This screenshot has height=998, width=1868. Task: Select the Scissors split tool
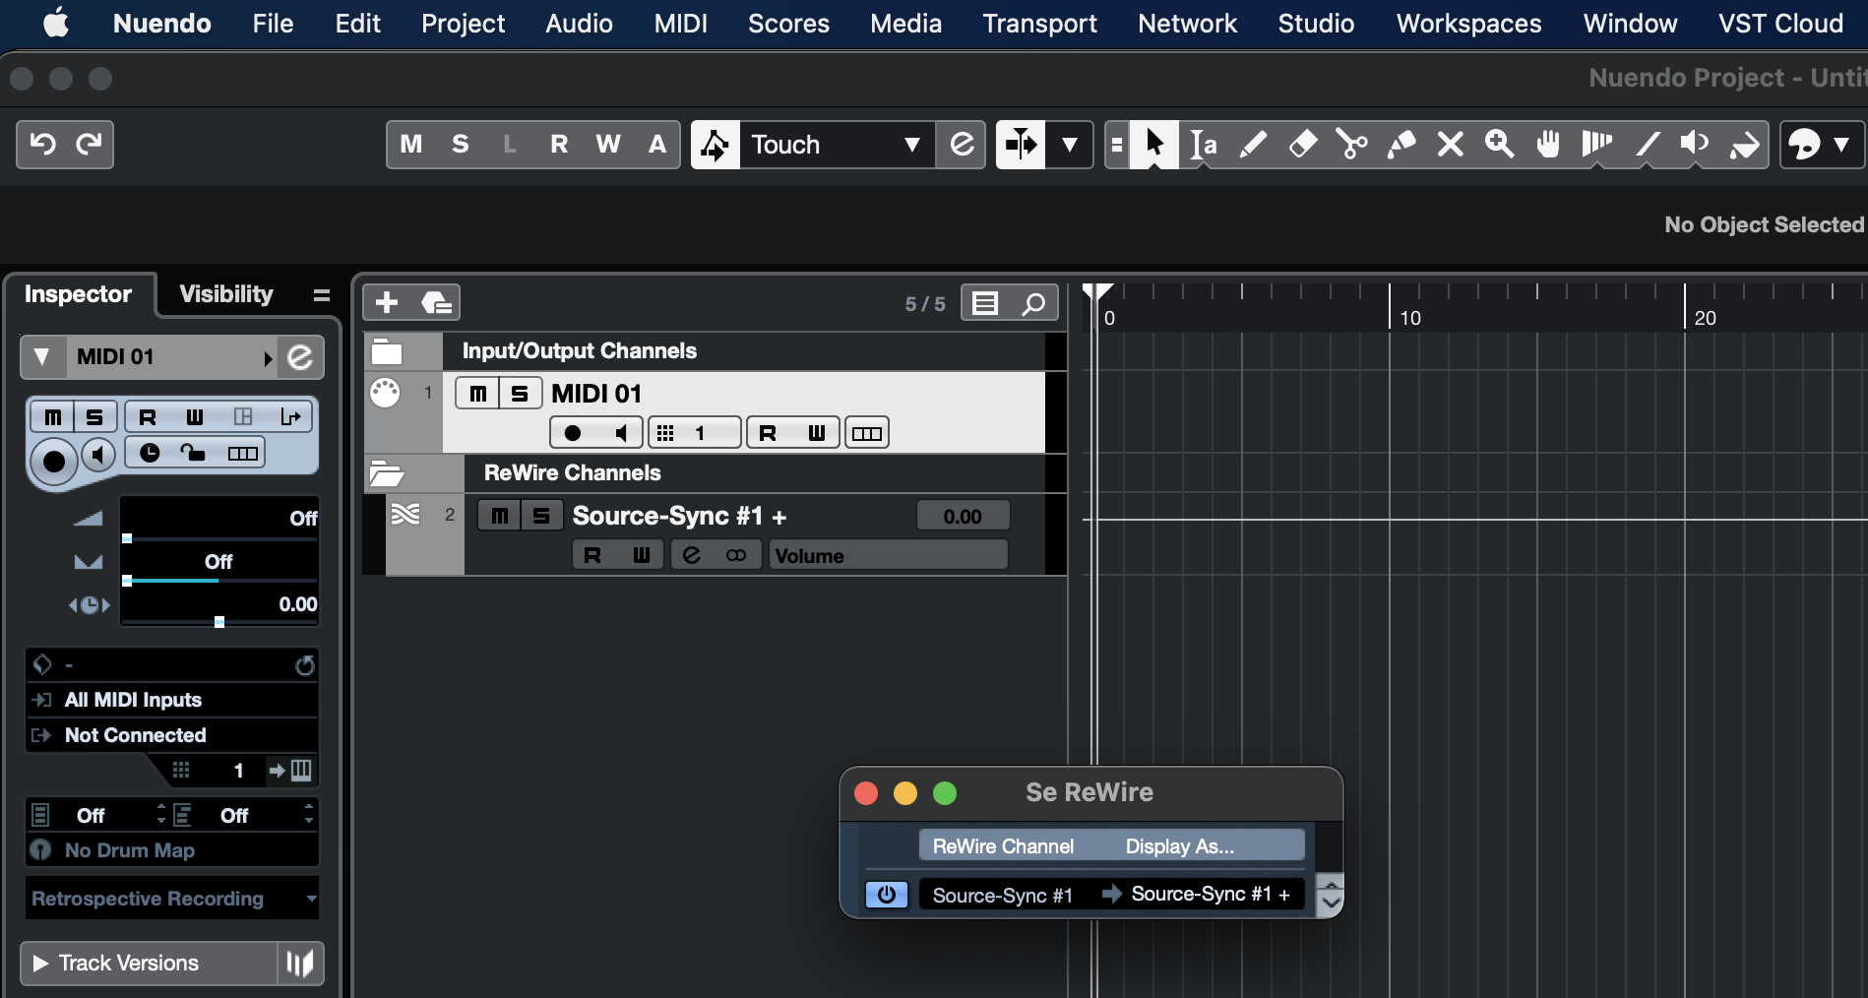1351,145
